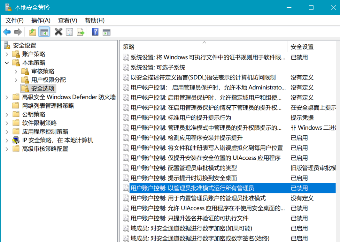
Task: Click the 用户权限分配 folder icon
Action: pyautogui.click(x=25, y=80)
